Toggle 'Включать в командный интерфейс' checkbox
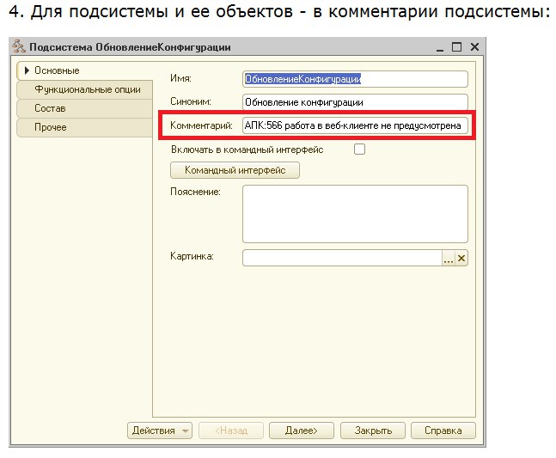556x458 pixels. (359, 150)
